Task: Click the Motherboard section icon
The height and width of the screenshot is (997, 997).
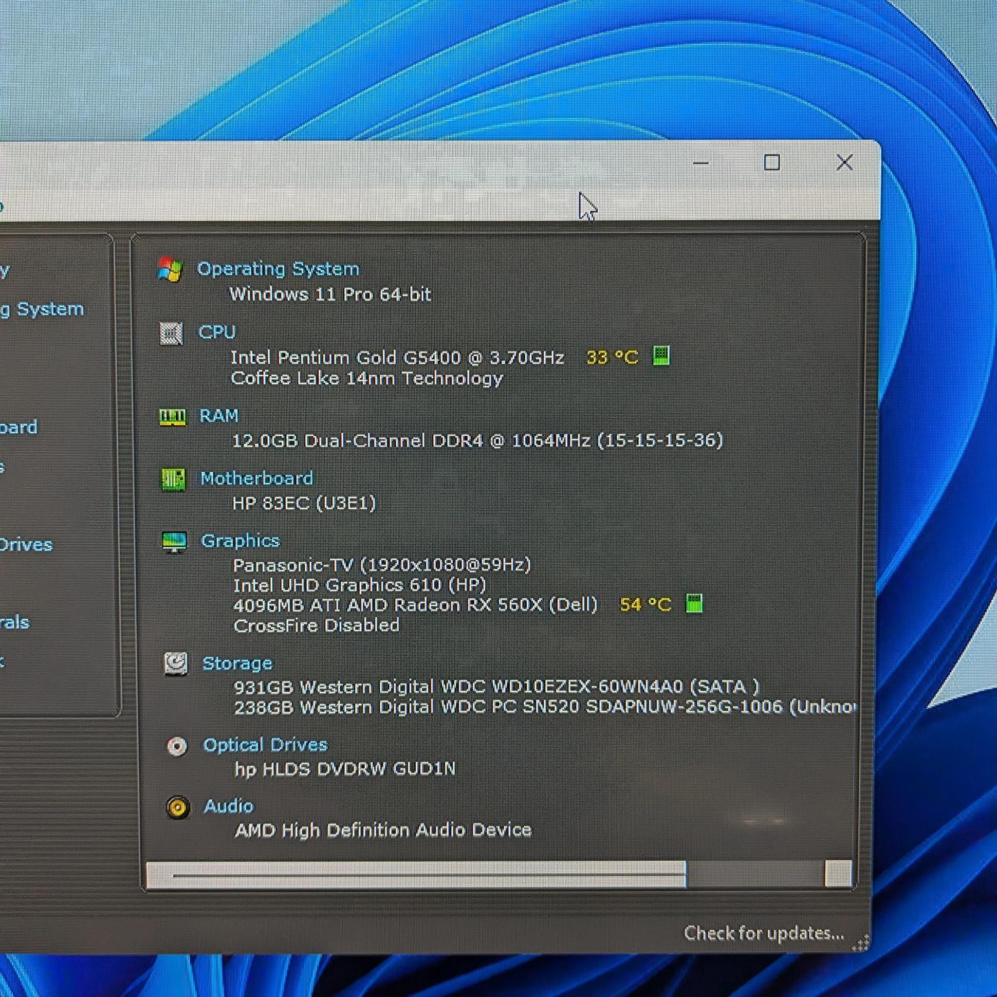Action: [x=173, y=480]
